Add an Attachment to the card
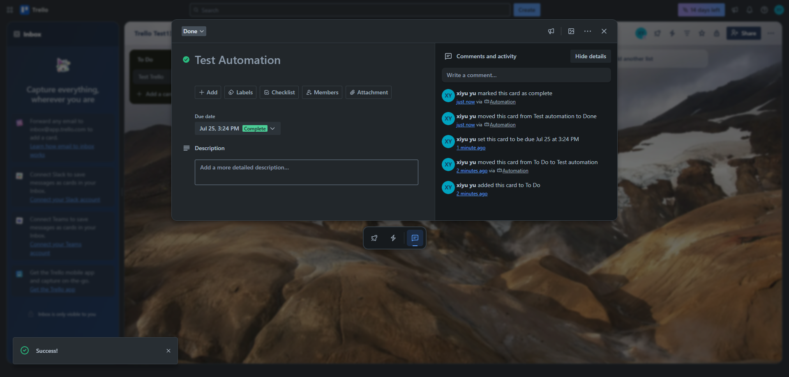Viewport: 789px width, 377px height. pos(369,92)
